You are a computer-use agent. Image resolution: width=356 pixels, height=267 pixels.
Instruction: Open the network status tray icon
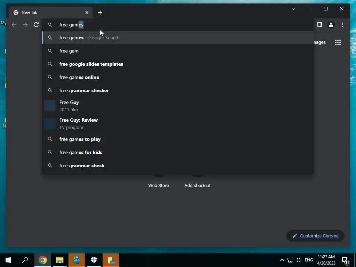click(x=290, y=260)
